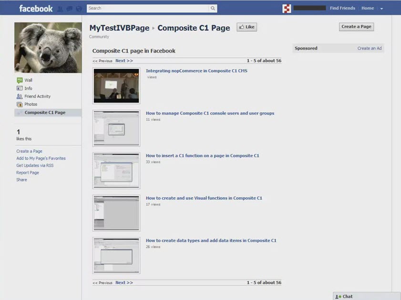Go to top Next >> results link
This screenshot has width=401, height=300.
124,61
